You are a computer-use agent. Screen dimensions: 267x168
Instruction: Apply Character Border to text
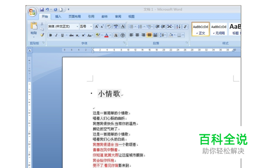pyautogui.click(x=123, y=27)
